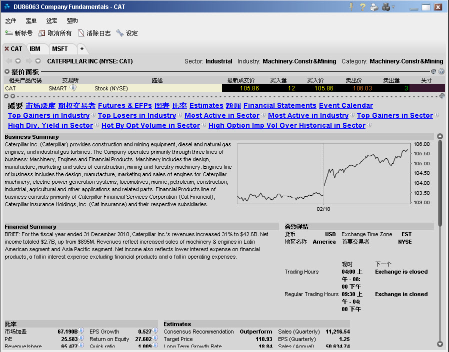
Task: Open 设定 wrench settings in toolbar
Action: [x=127, y=33]
